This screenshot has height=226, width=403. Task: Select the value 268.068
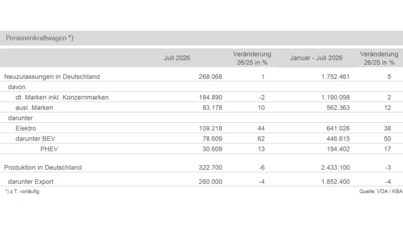point(210,77)
